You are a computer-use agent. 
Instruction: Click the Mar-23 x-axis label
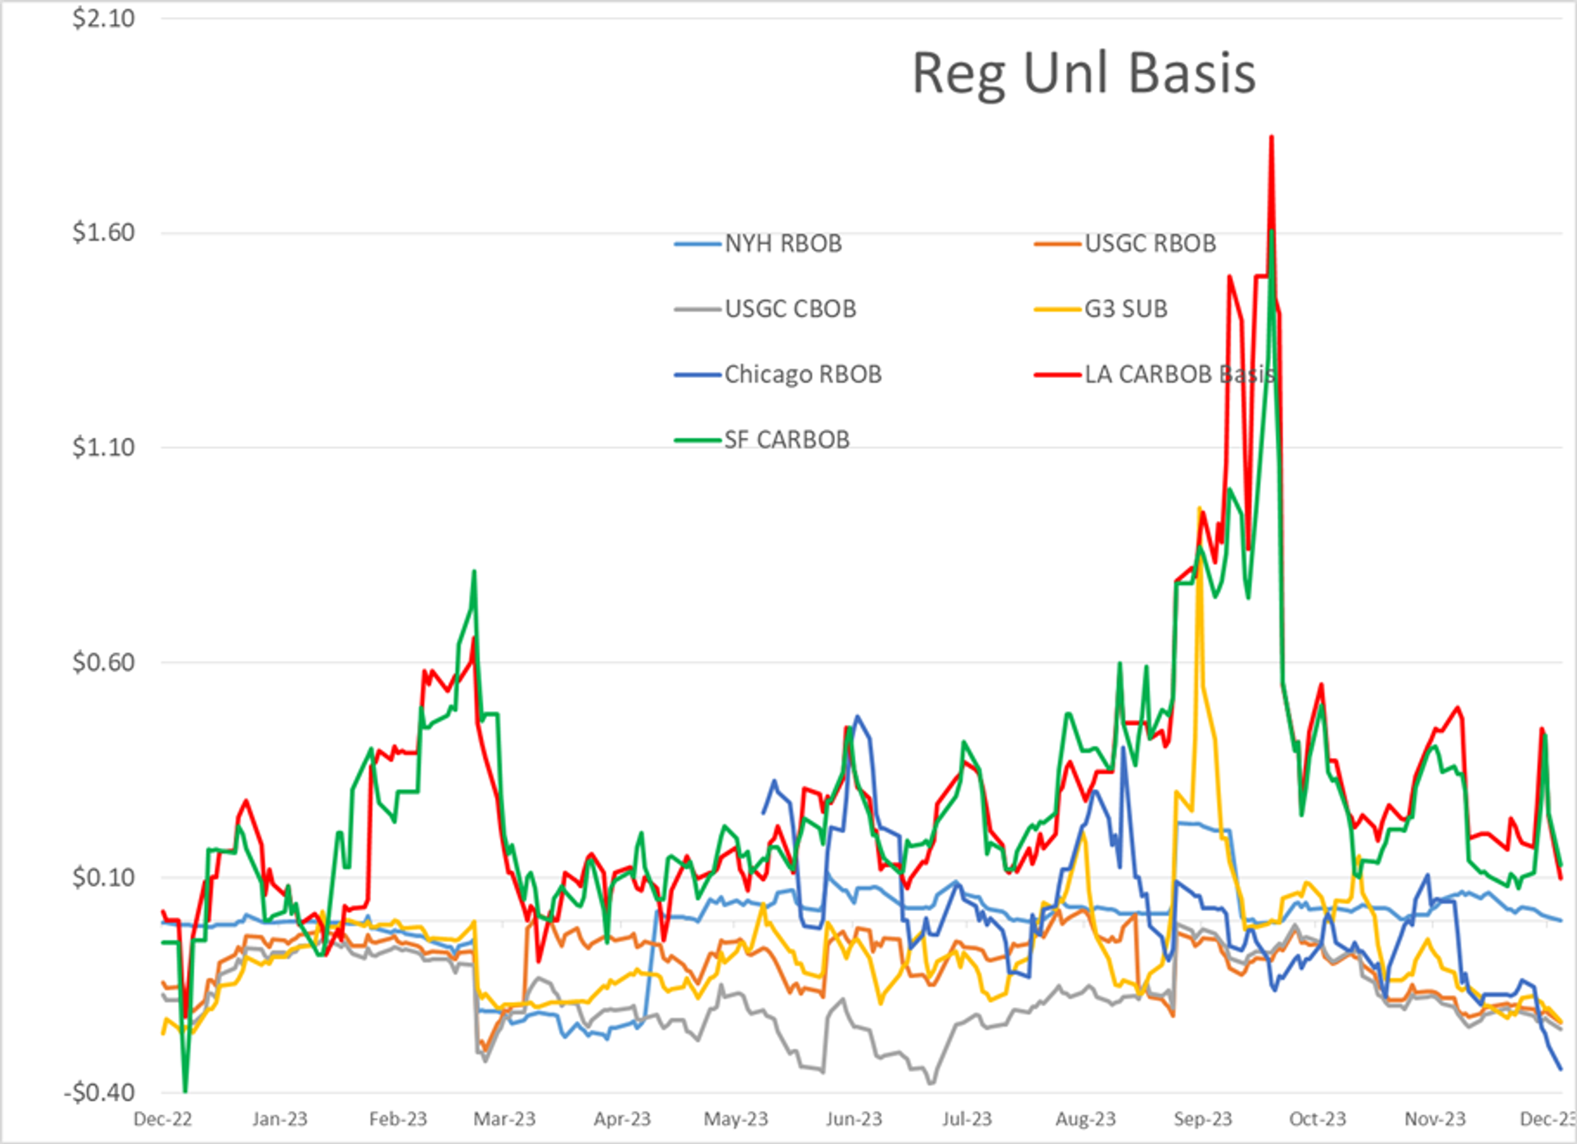(505, 1119)
